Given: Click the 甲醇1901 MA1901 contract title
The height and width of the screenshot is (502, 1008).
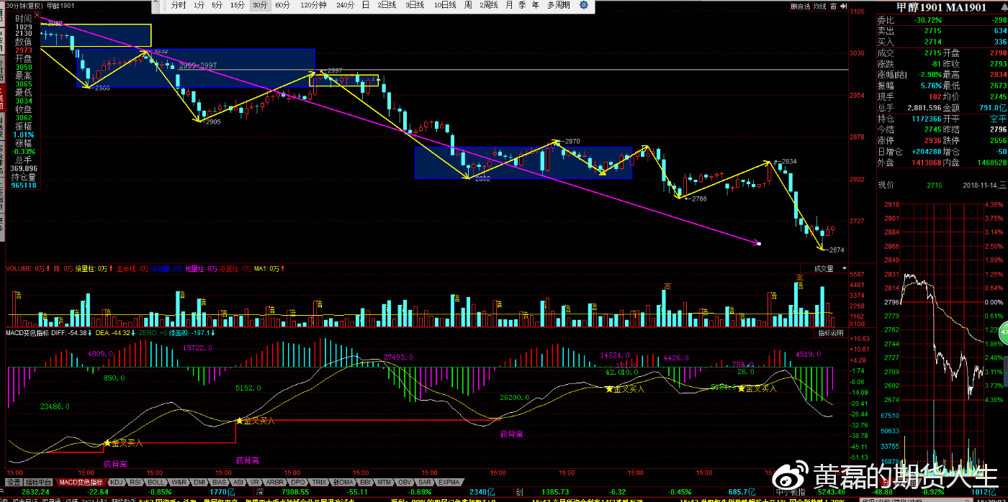Looking at the screenshot, I should point(942,7).
